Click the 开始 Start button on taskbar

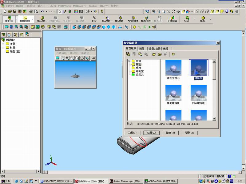[x=6, y=181]
